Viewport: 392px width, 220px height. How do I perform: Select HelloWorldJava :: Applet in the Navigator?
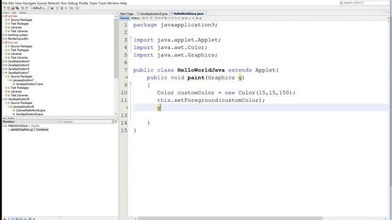(23, 126)
